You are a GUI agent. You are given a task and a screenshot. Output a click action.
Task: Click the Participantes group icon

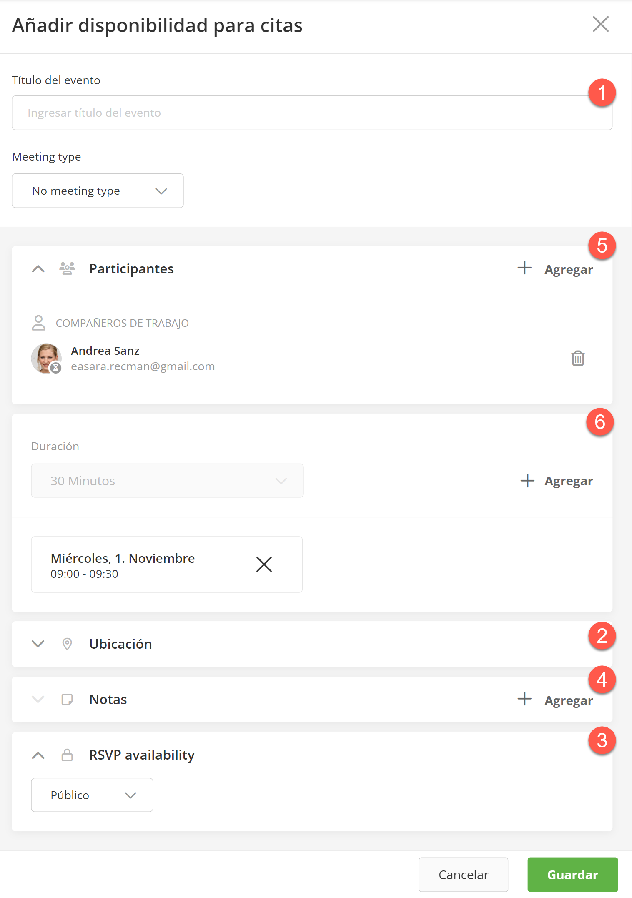67,268
